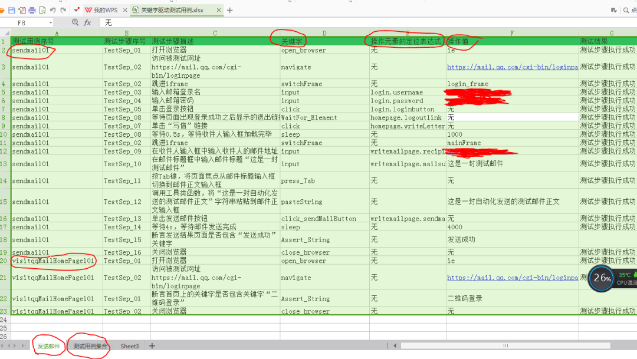The width and height of the screenshot is (637, 359).
Task: Select the 关键字驱动测试用例.xlsx document tab
Action: tap(172, 10)
